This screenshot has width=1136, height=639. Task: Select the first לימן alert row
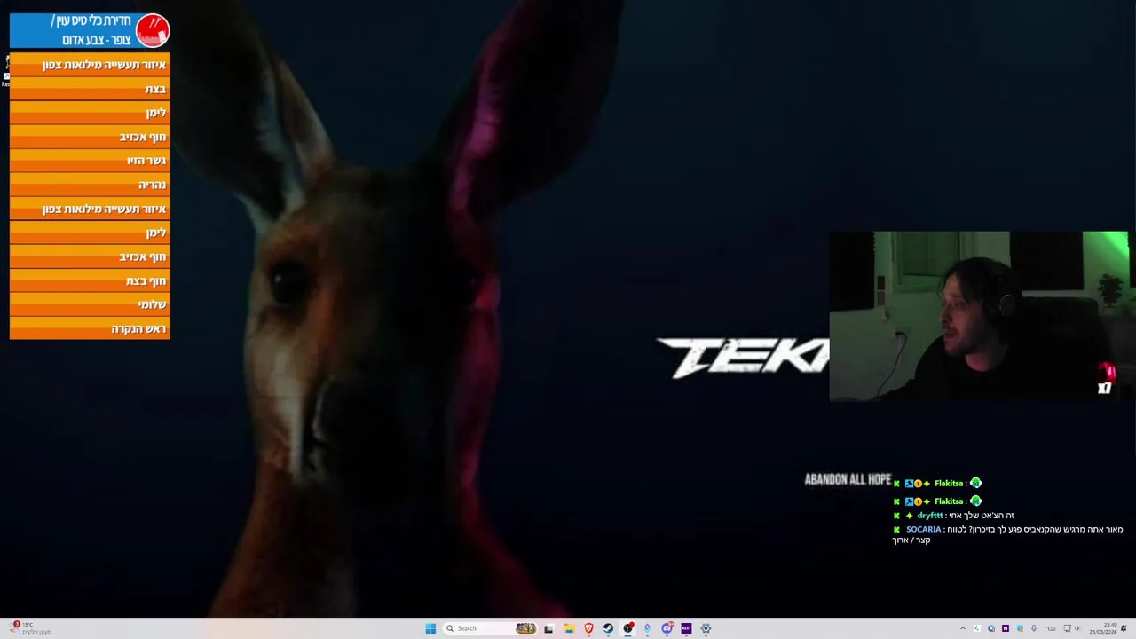point(90,113)
